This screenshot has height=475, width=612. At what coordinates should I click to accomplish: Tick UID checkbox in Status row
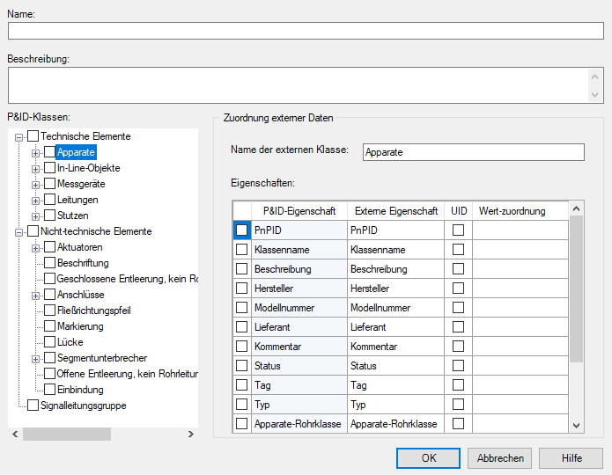point(458,366)
